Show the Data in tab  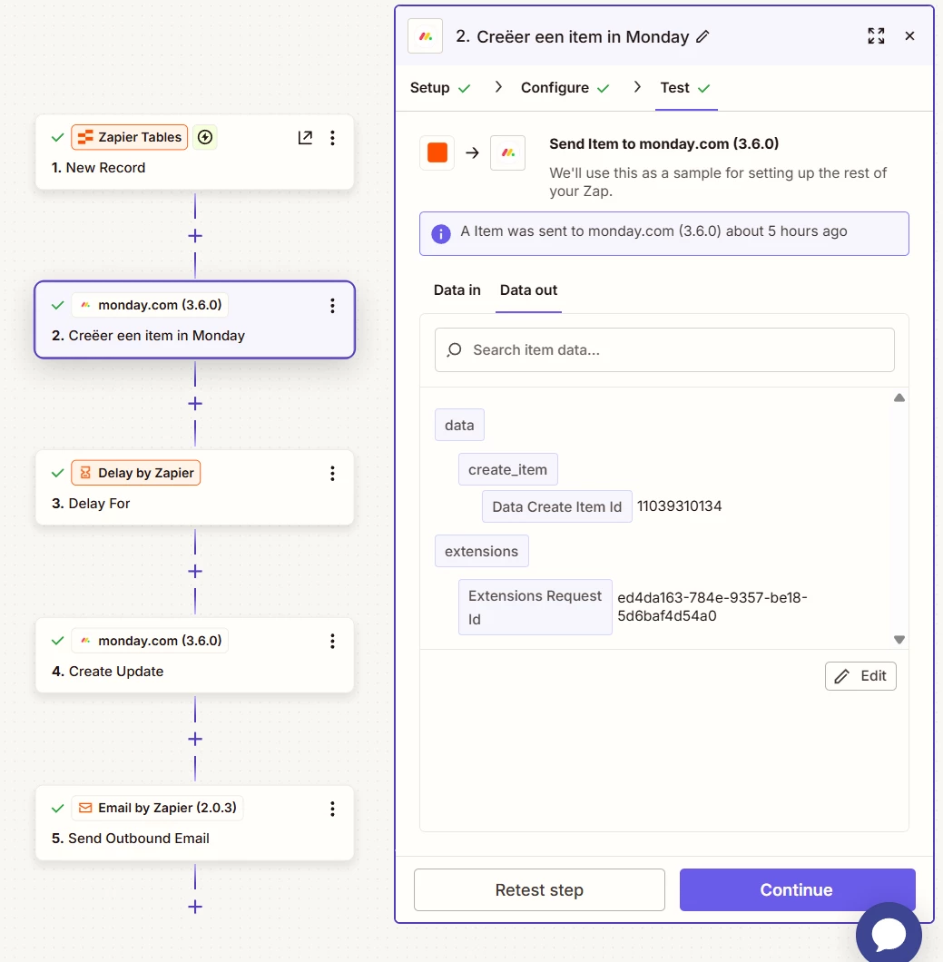(457, 290)
